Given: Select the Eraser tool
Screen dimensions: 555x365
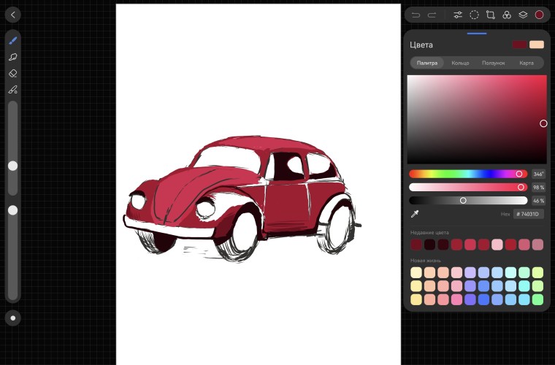Looking at the screenshot, I should (13, 73).
